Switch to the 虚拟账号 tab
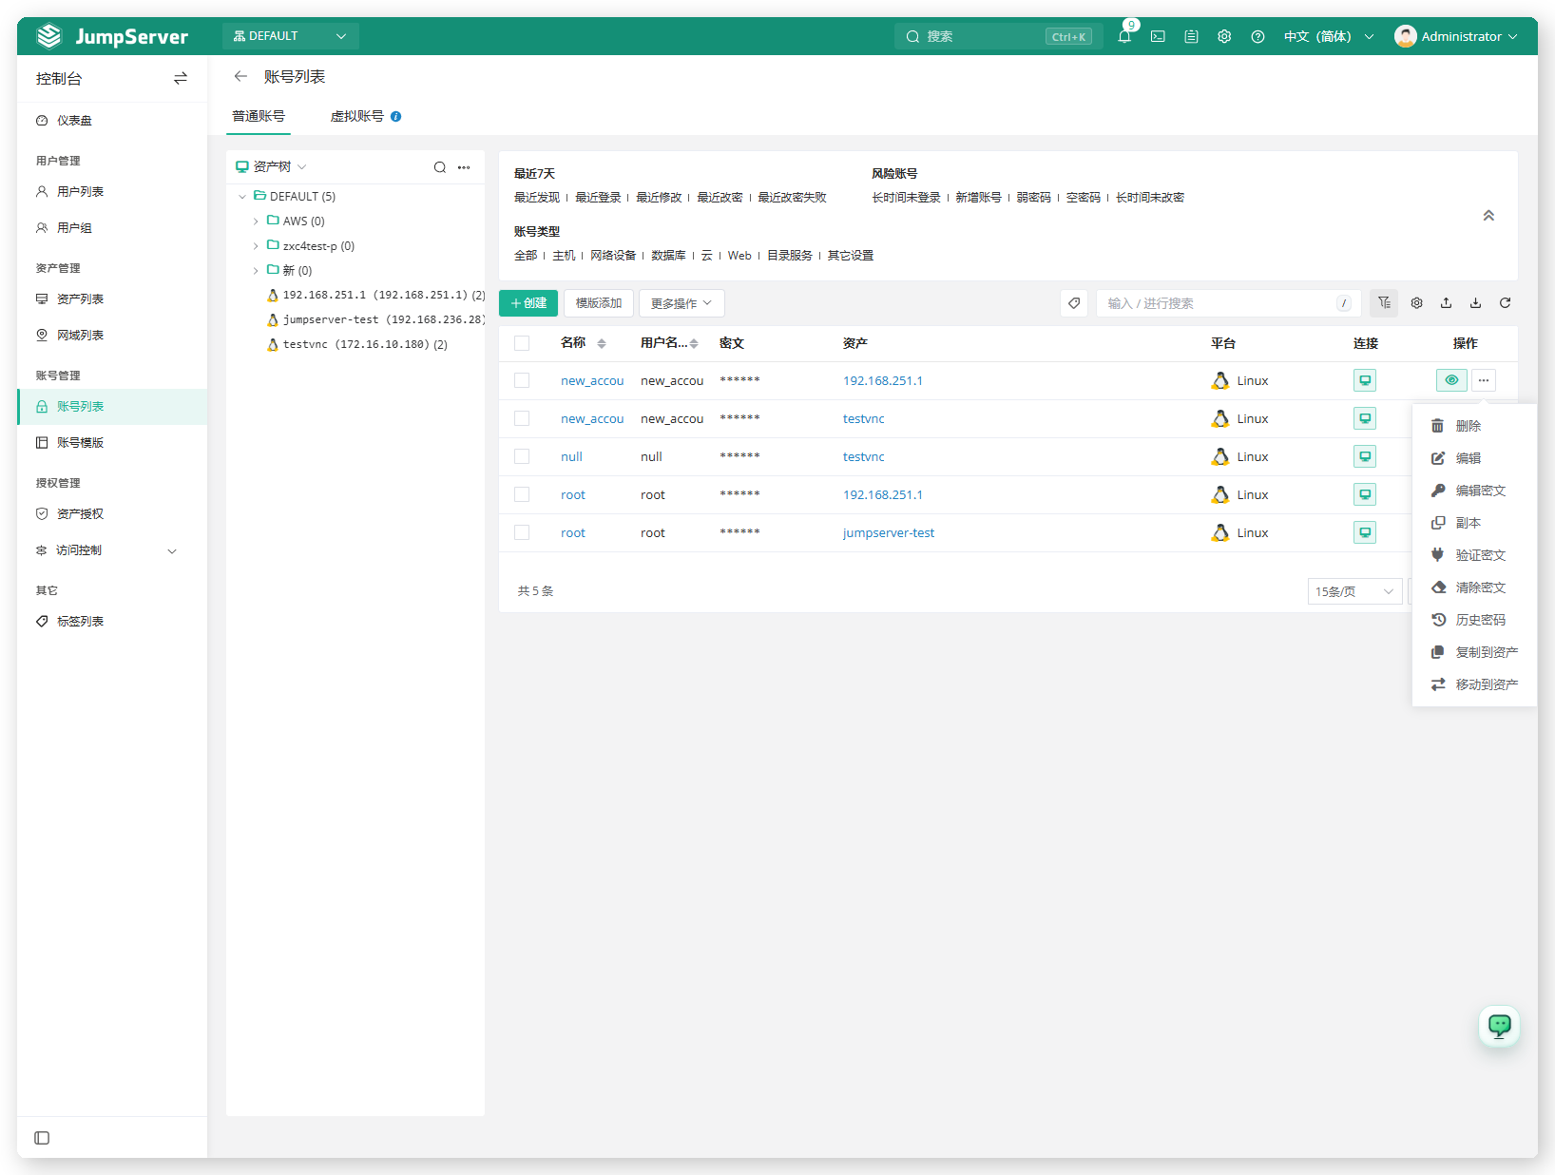 (x=357, y=116)
